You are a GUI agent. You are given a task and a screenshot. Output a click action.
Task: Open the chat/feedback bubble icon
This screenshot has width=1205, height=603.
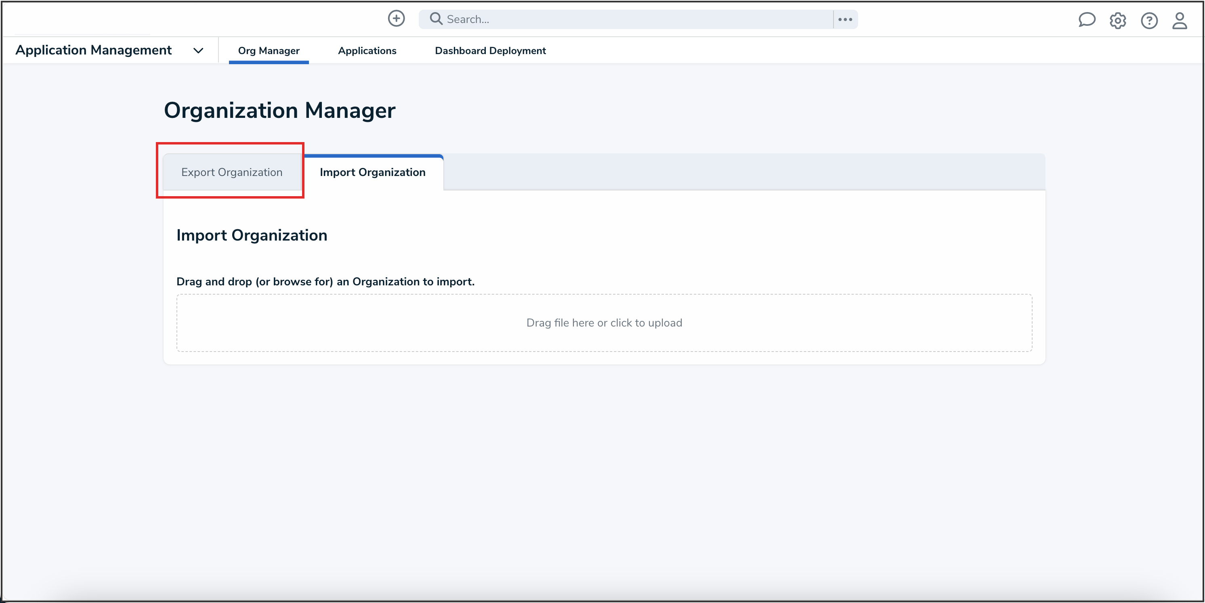pyautogui.click(x=1086, y=20)
